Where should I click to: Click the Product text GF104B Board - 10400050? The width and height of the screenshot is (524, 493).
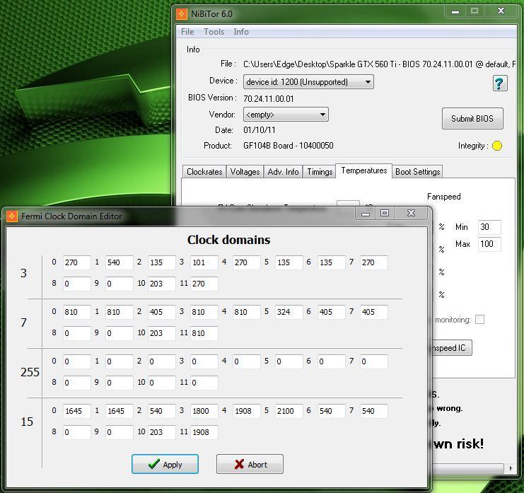tap(289, 146)
